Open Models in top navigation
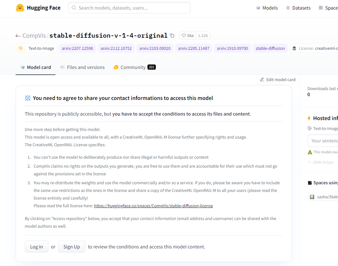The height and width of the screenshot is (266, 338). (267, 8)
